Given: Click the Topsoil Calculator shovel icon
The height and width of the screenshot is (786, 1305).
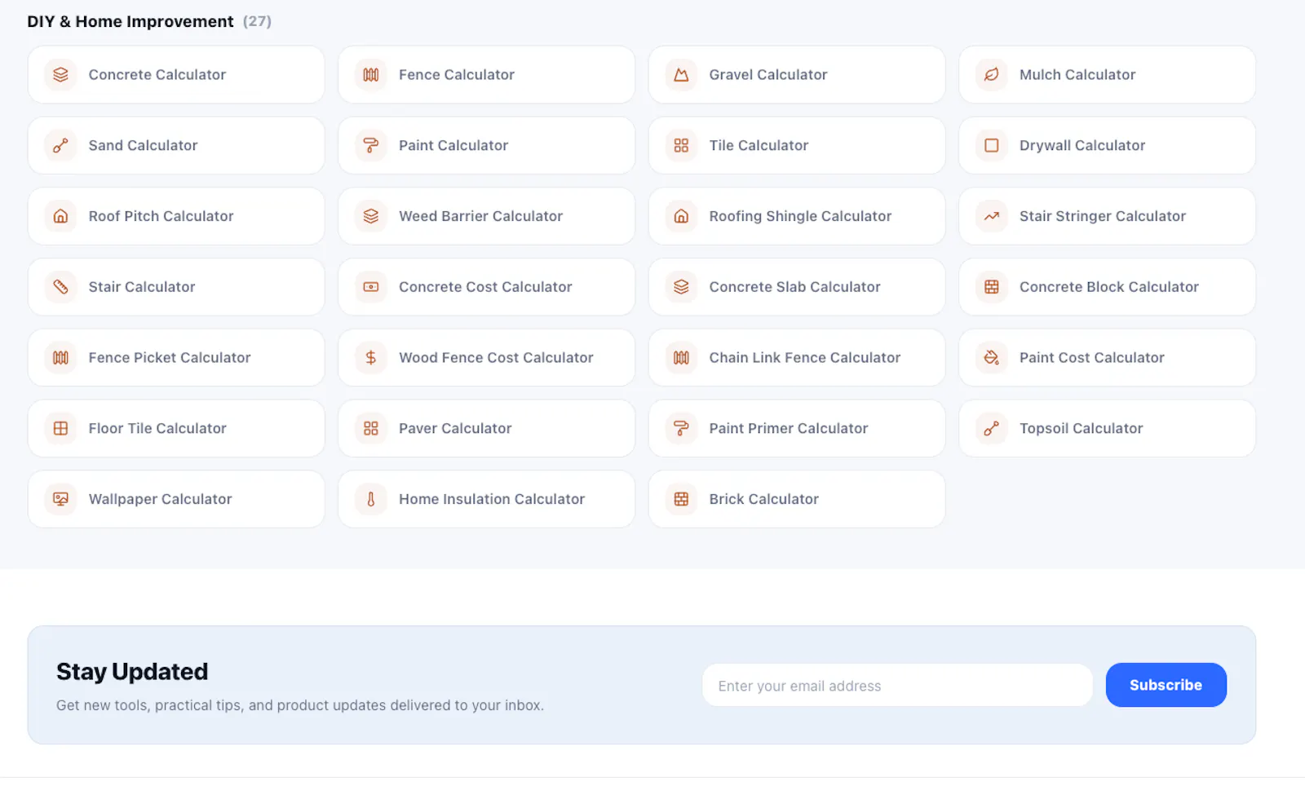Looking at the screenshot, I should [x=992, y=429].
